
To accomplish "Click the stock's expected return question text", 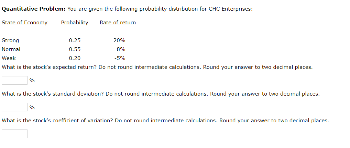I will click(49, 67).
